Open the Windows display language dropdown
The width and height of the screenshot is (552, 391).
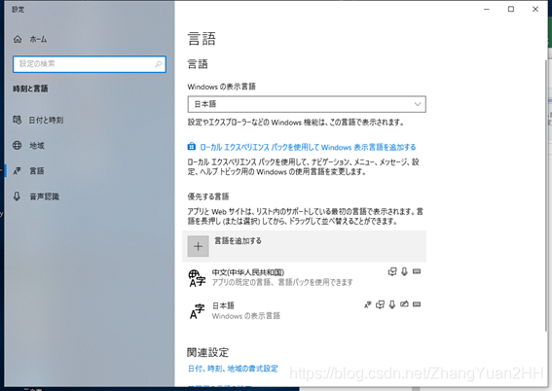pyautogui.click(x=307, y=104)
